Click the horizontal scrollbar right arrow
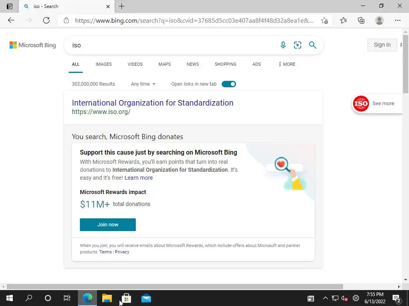The image size is (409, 306). 399,286
